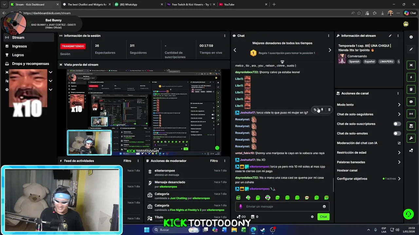
Task: Open the three-dot menu of Información del stream
Action: point(398,36)
